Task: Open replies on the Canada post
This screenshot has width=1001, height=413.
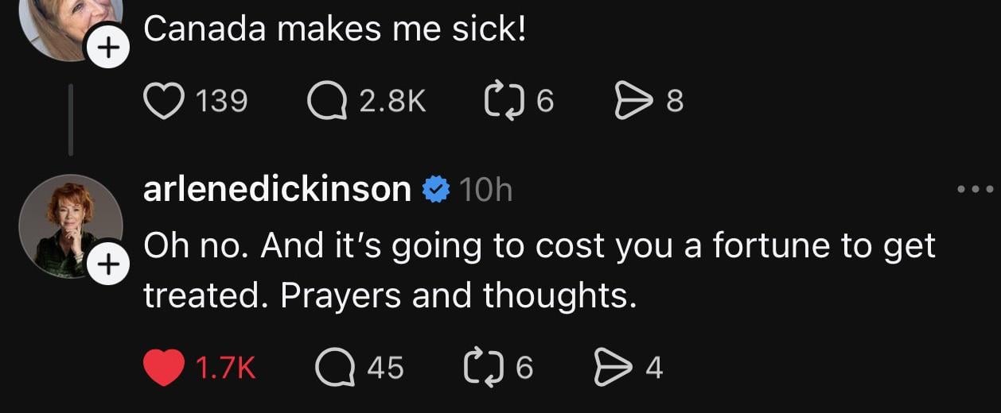Action: [326, 102]
